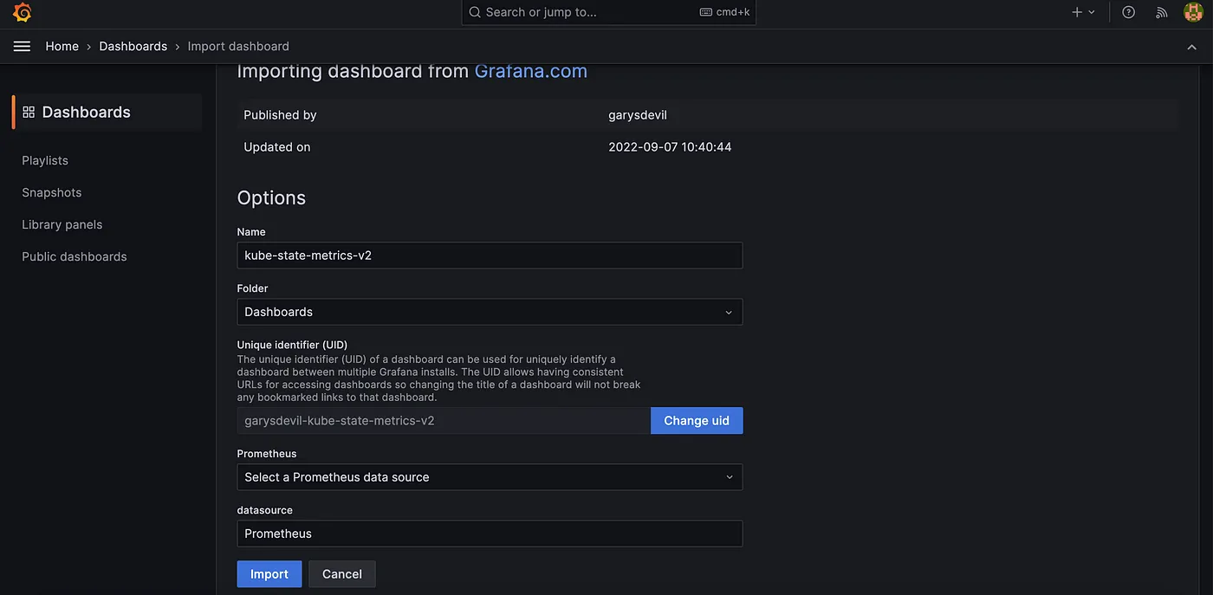
Task: Open Library panels in the sidebar
Action: (x=62, y=224)
